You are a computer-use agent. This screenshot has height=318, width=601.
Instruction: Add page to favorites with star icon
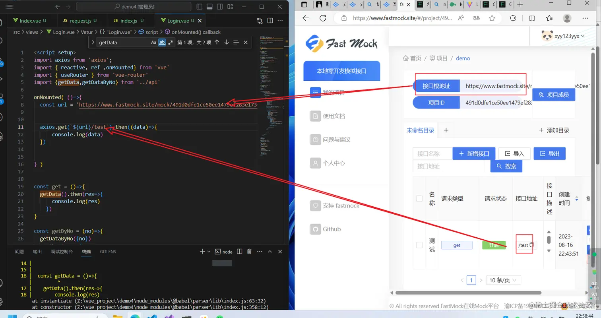[492, 18]
